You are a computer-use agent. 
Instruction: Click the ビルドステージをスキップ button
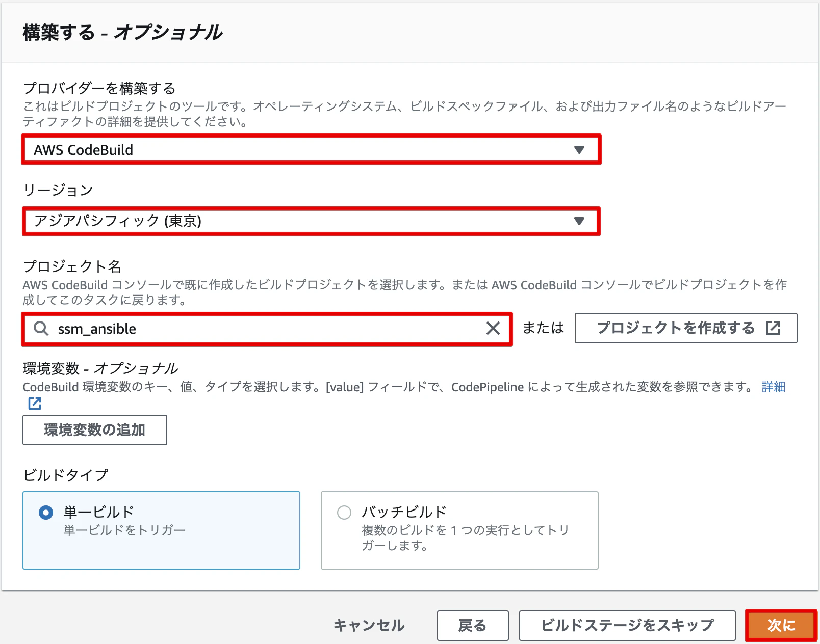(627, 625)
